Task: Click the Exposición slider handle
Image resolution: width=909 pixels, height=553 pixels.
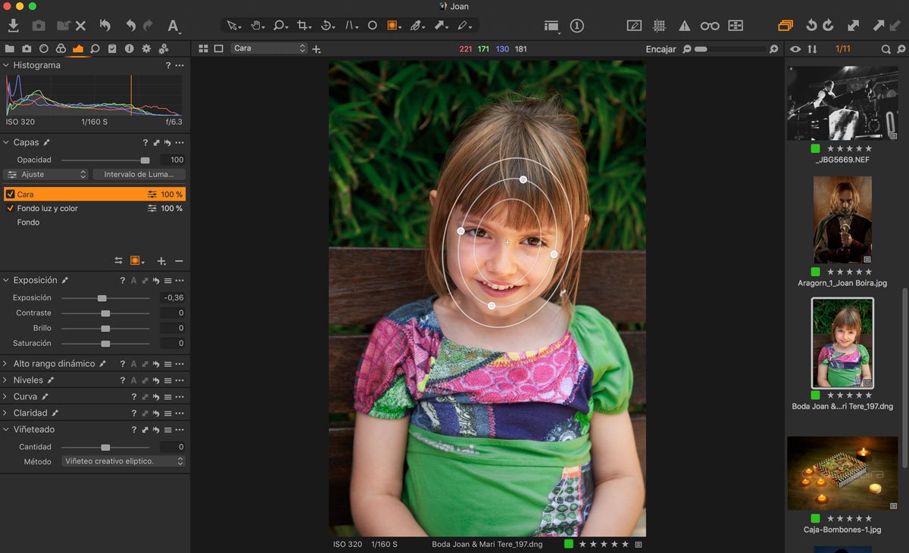Action: [x=102, y=298]
